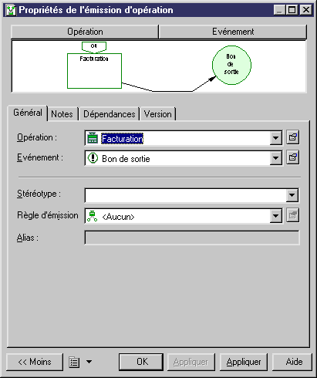Expand the Evénement dropdown list
Image resolution: width=317 pixels, height=378 pixels.
click(275, 158)
